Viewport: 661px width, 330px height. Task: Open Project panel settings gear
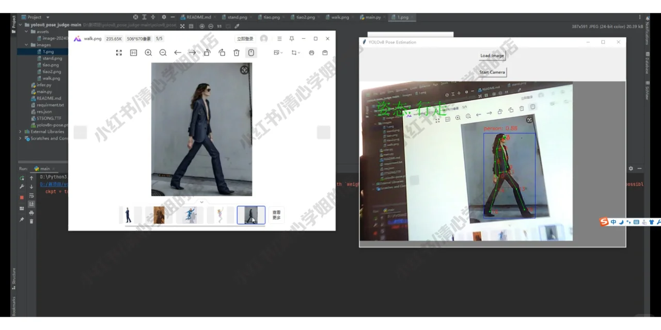click(164, 17)
